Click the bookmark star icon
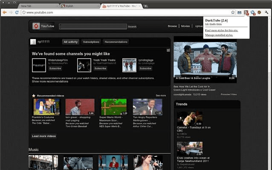Viewport: 272px width, 170px height. (233, 13)
